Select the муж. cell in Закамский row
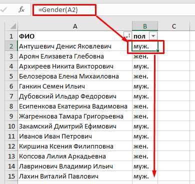 [x=145, y=126]
